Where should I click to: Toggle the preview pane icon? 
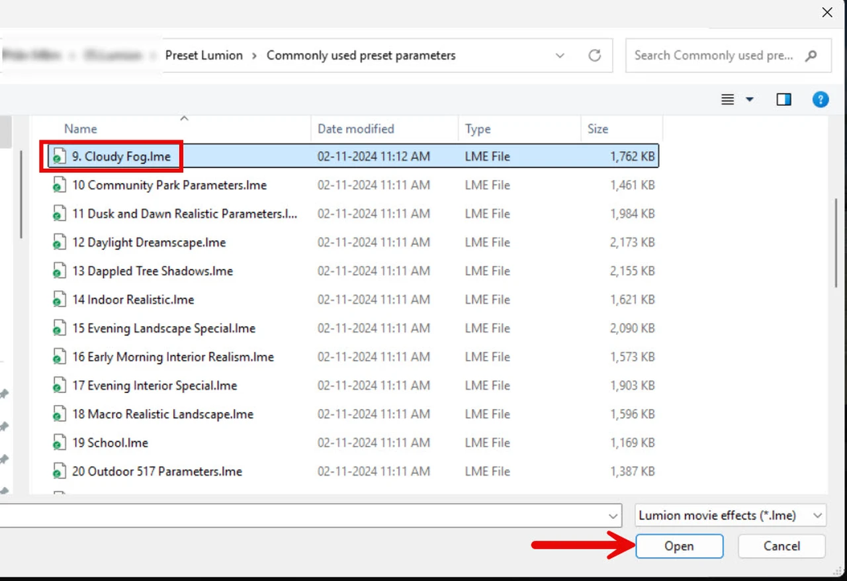[784, 100]
